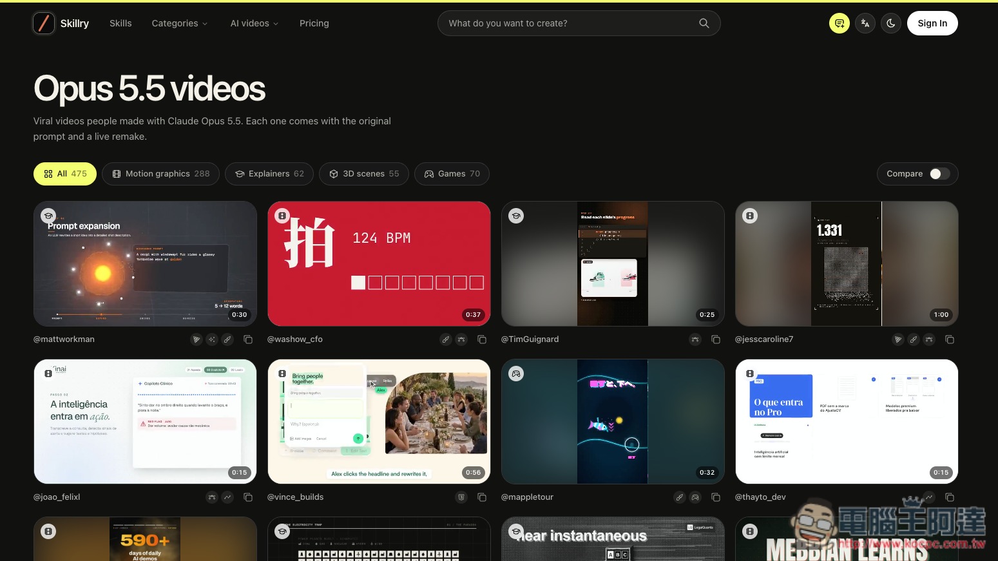Click the Sign In button
The image size is (998, 561).
932,23
